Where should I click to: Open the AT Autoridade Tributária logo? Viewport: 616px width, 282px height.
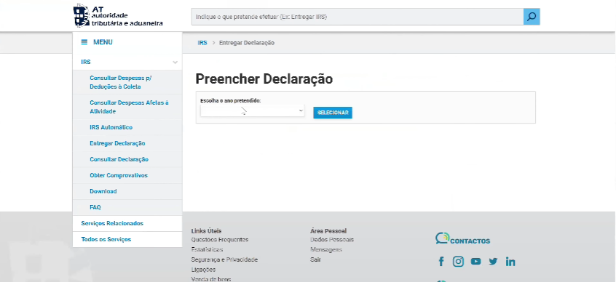tap(118, 16)
